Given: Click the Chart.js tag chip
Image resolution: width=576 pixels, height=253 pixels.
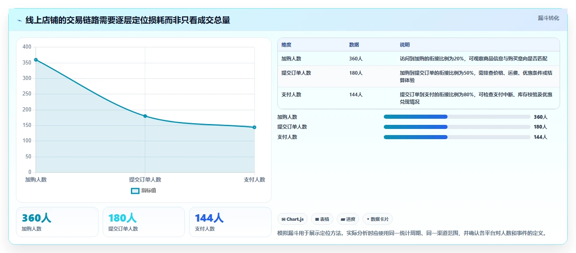Looking at the screenshot, I should pyautogui.click(x=292, y=219).
